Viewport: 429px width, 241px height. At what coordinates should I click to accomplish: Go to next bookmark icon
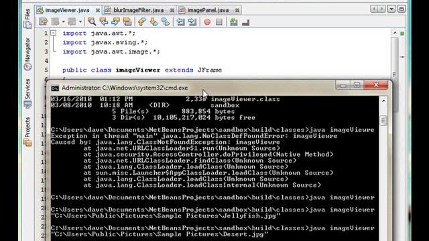[x=154, y=21]
